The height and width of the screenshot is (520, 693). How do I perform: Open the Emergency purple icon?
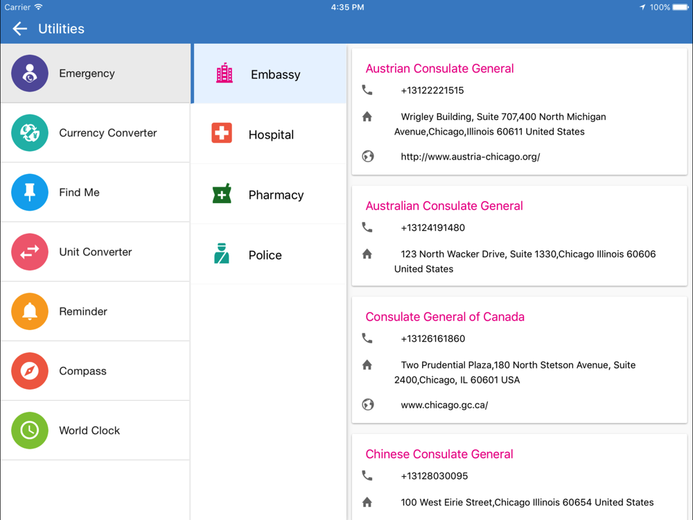pyautogui.click(x=30, y=73)
